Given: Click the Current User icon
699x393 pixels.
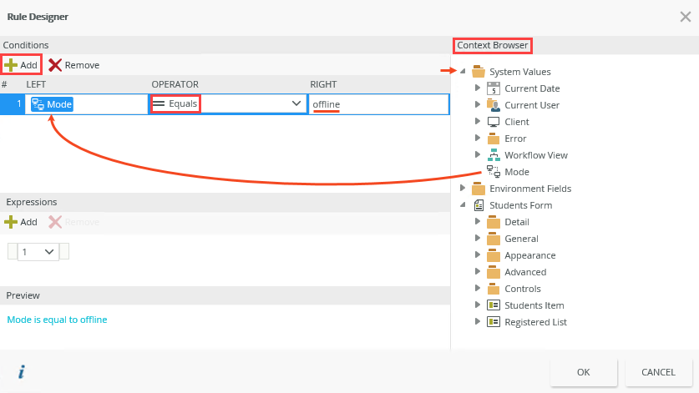Looking at the screenshot, I should click(x=493, y=105).
